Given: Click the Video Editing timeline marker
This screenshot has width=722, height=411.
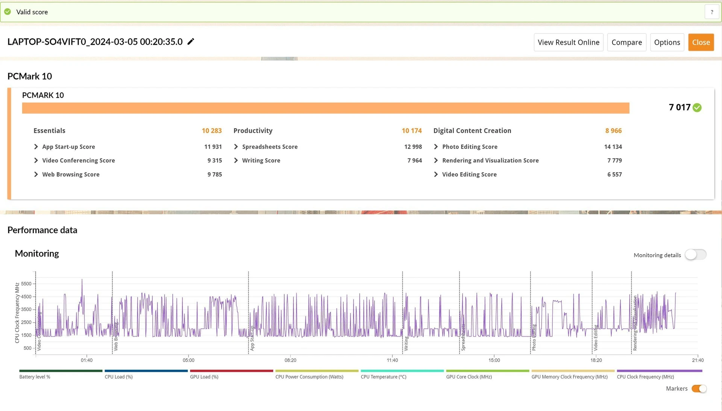Looking at the screenshot, I should [x=595, y=338].
